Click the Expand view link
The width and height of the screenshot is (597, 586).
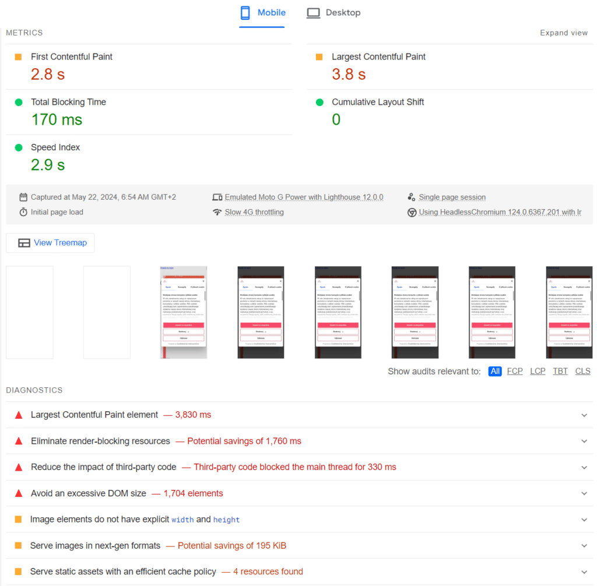pyautogui.click(x=563, y=33)
